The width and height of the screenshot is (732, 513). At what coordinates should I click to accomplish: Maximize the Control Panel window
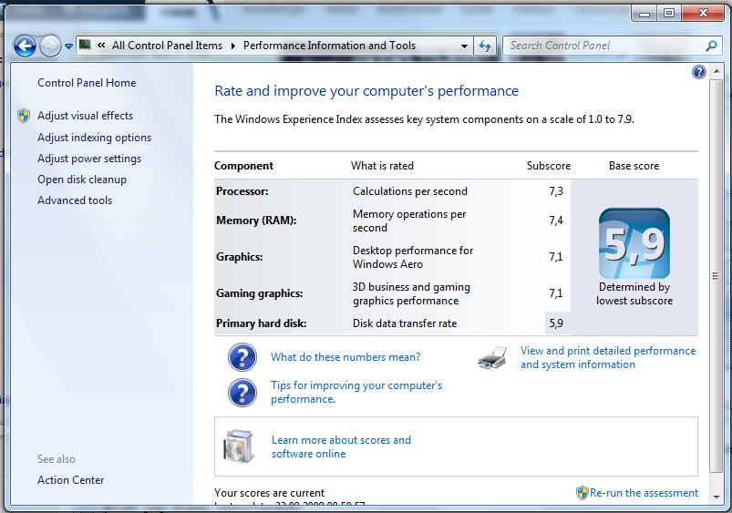tap(669, 14)
